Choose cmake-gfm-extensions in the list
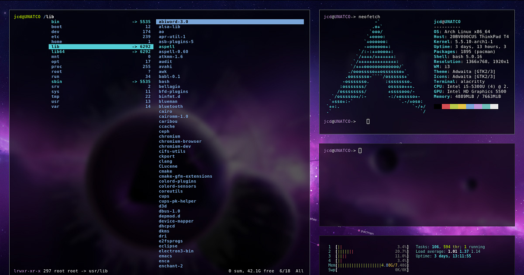The image size is (524, 275). coord(186,176)
